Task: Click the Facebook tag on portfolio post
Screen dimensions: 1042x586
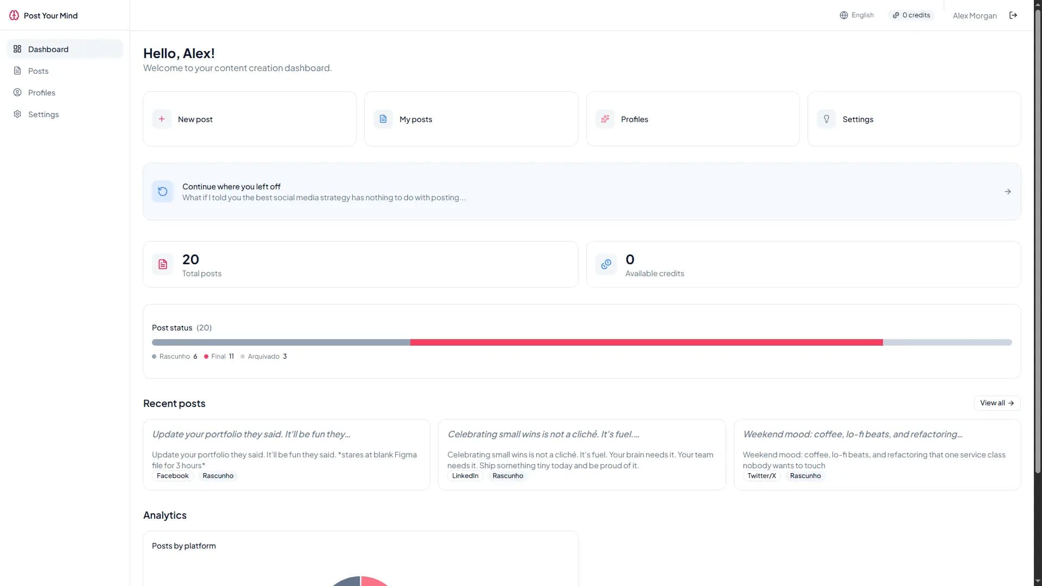Action: click(173, 476)
